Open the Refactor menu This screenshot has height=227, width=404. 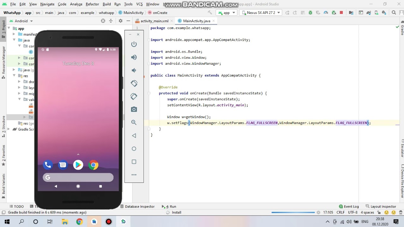(x=92, y=4)
